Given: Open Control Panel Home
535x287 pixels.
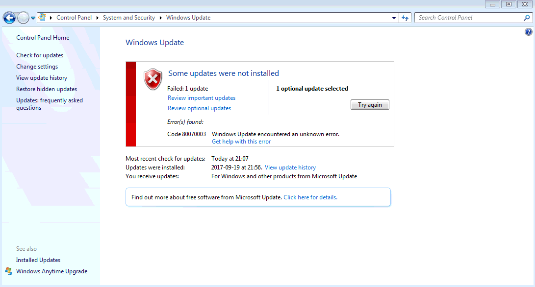Looking at the screenshot, I should pyautogui.click(x=43, y=38).
